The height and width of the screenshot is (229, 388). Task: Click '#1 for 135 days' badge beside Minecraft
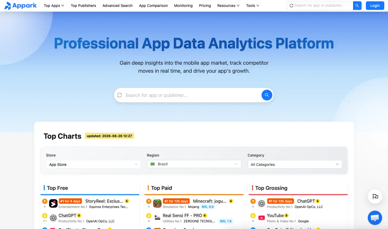point(176,201)
